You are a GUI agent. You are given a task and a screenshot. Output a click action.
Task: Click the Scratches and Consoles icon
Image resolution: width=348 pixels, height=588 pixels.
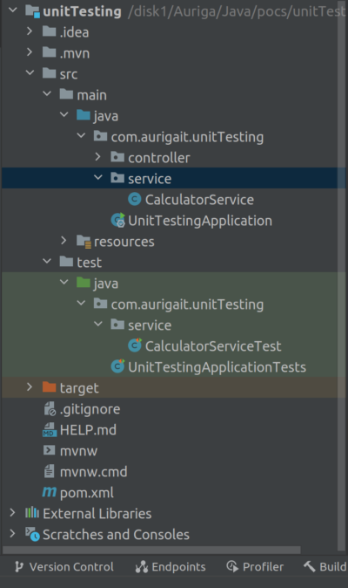tap(32, 534)
